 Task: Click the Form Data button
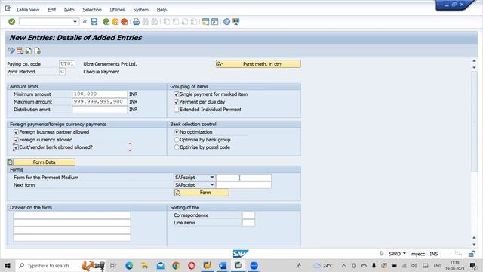tap(41, 162)
